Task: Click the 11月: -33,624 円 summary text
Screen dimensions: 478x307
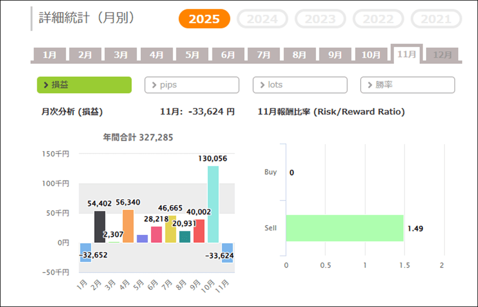Action: pyautogui.click(x=198, y=112)
